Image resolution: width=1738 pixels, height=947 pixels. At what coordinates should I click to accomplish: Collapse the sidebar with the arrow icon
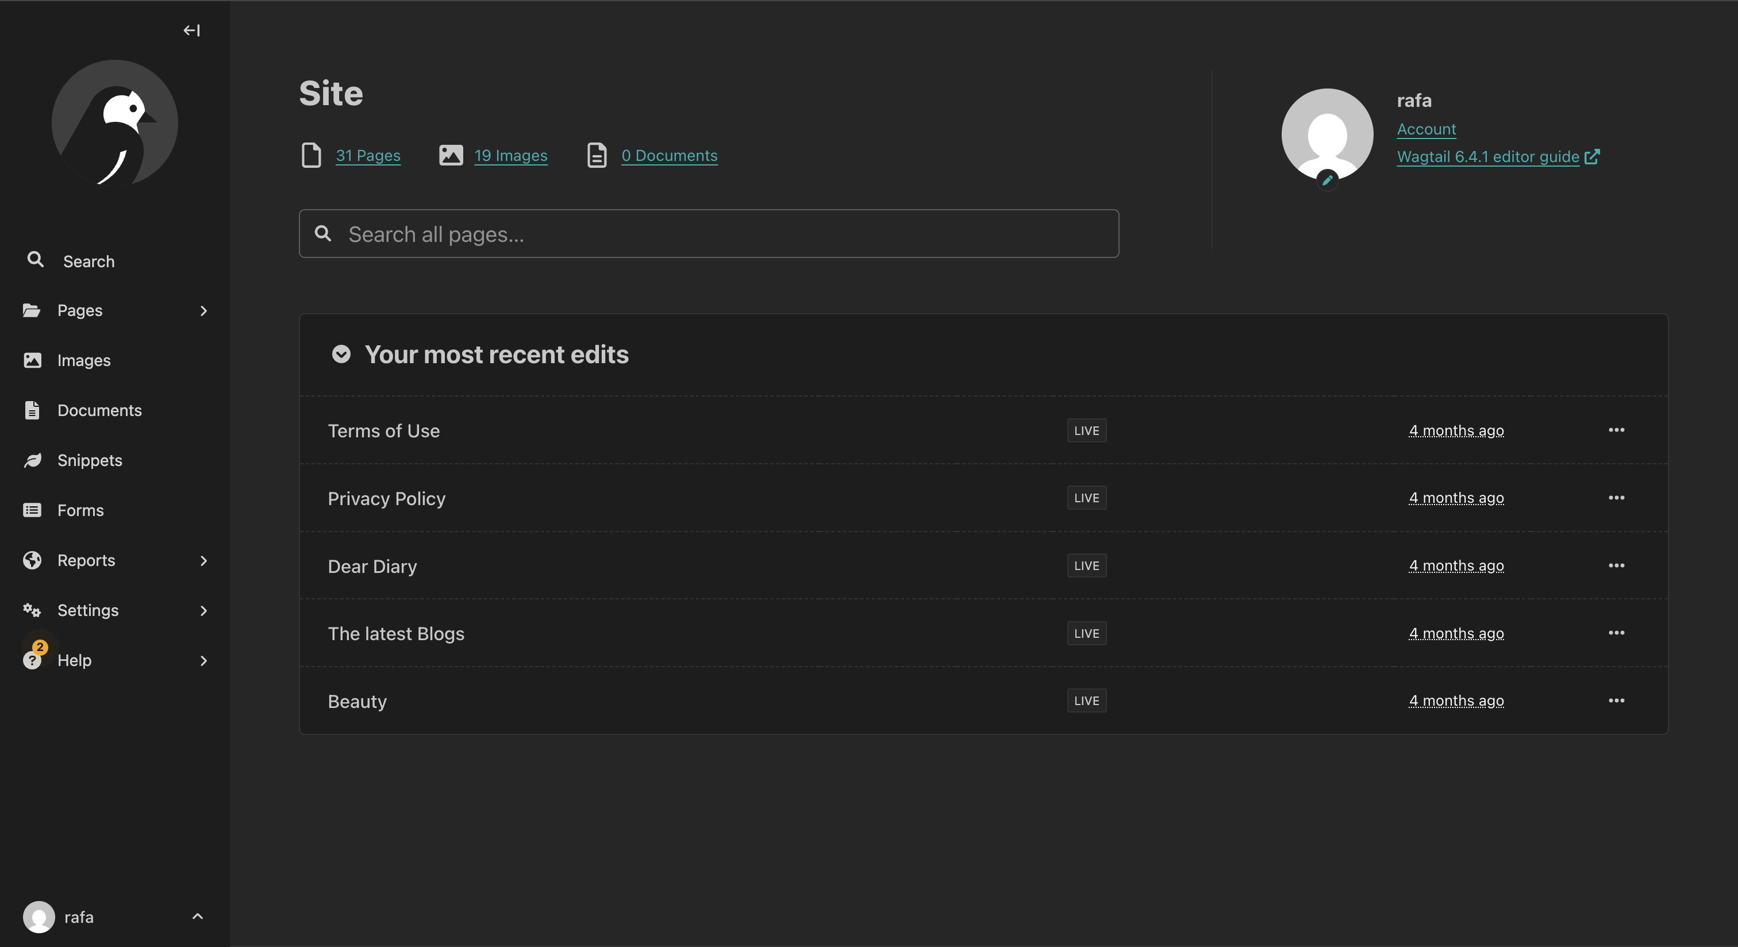point(191,30)
